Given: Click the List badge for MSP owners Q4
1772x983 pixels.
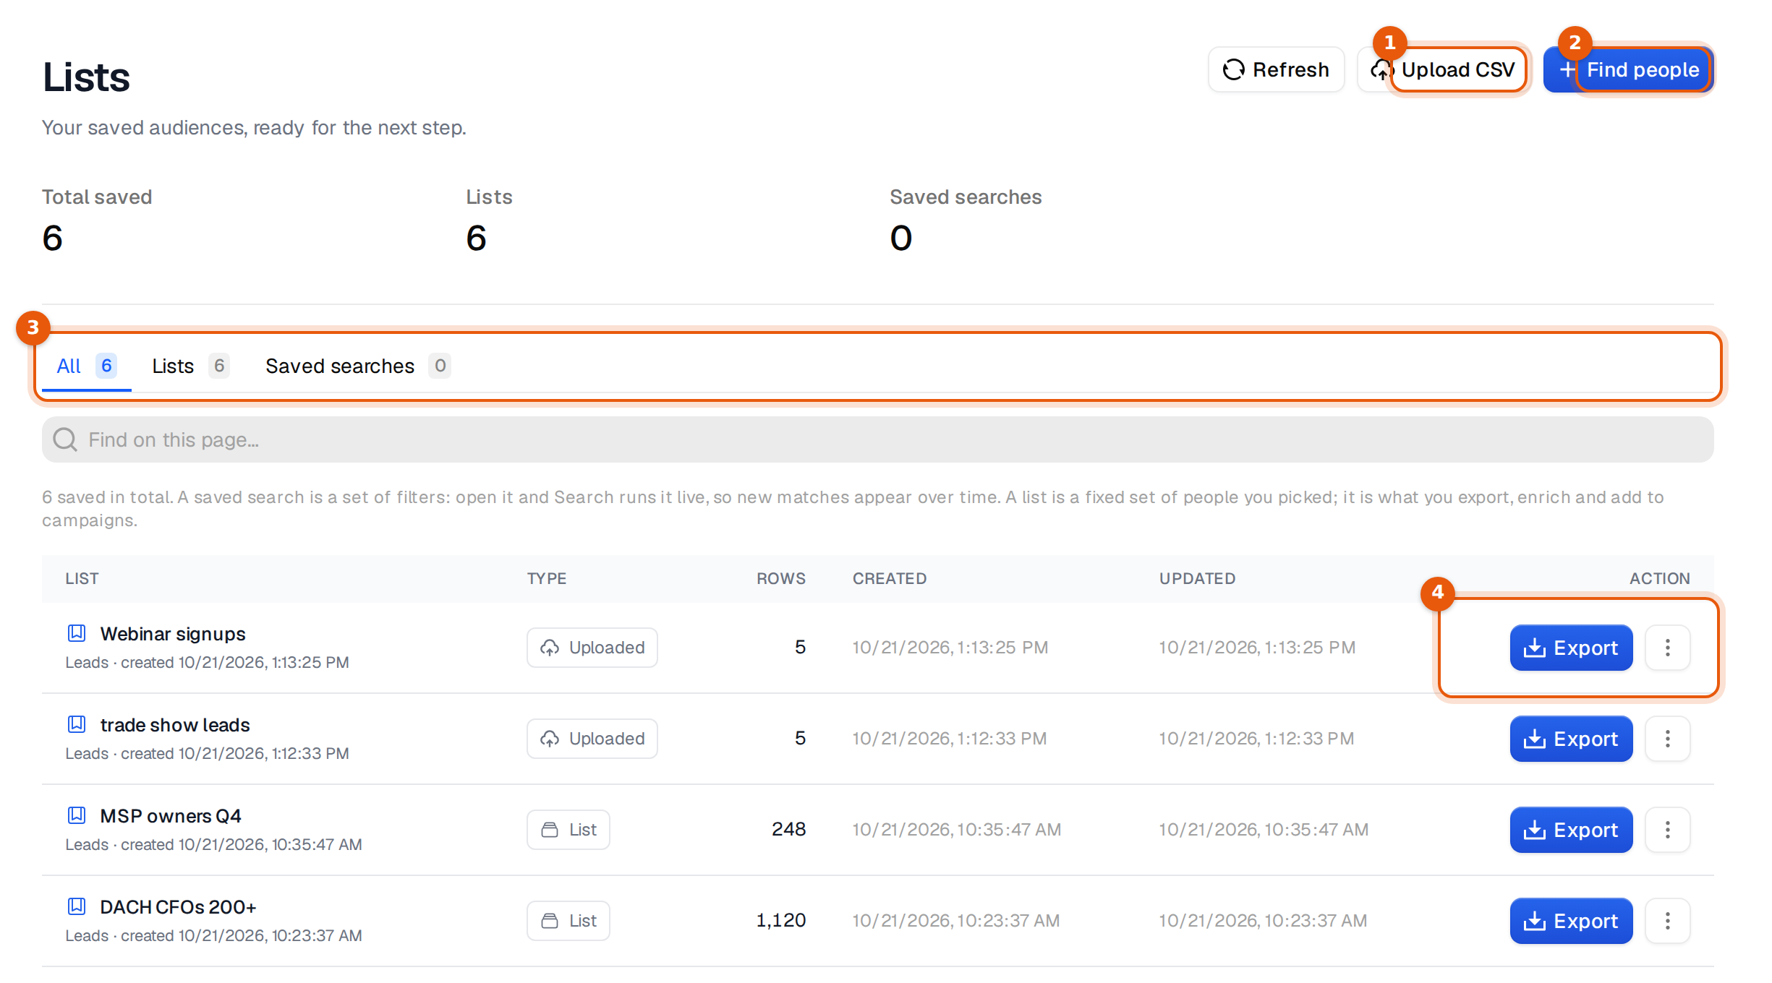Looking at the screenshot, I should [x=568, y=830].
